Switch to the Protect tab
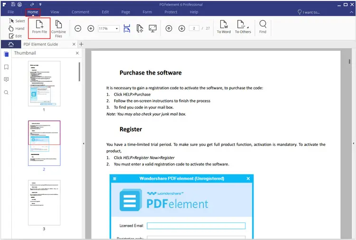This screenshot has width=356, height=240. (171, 12)
